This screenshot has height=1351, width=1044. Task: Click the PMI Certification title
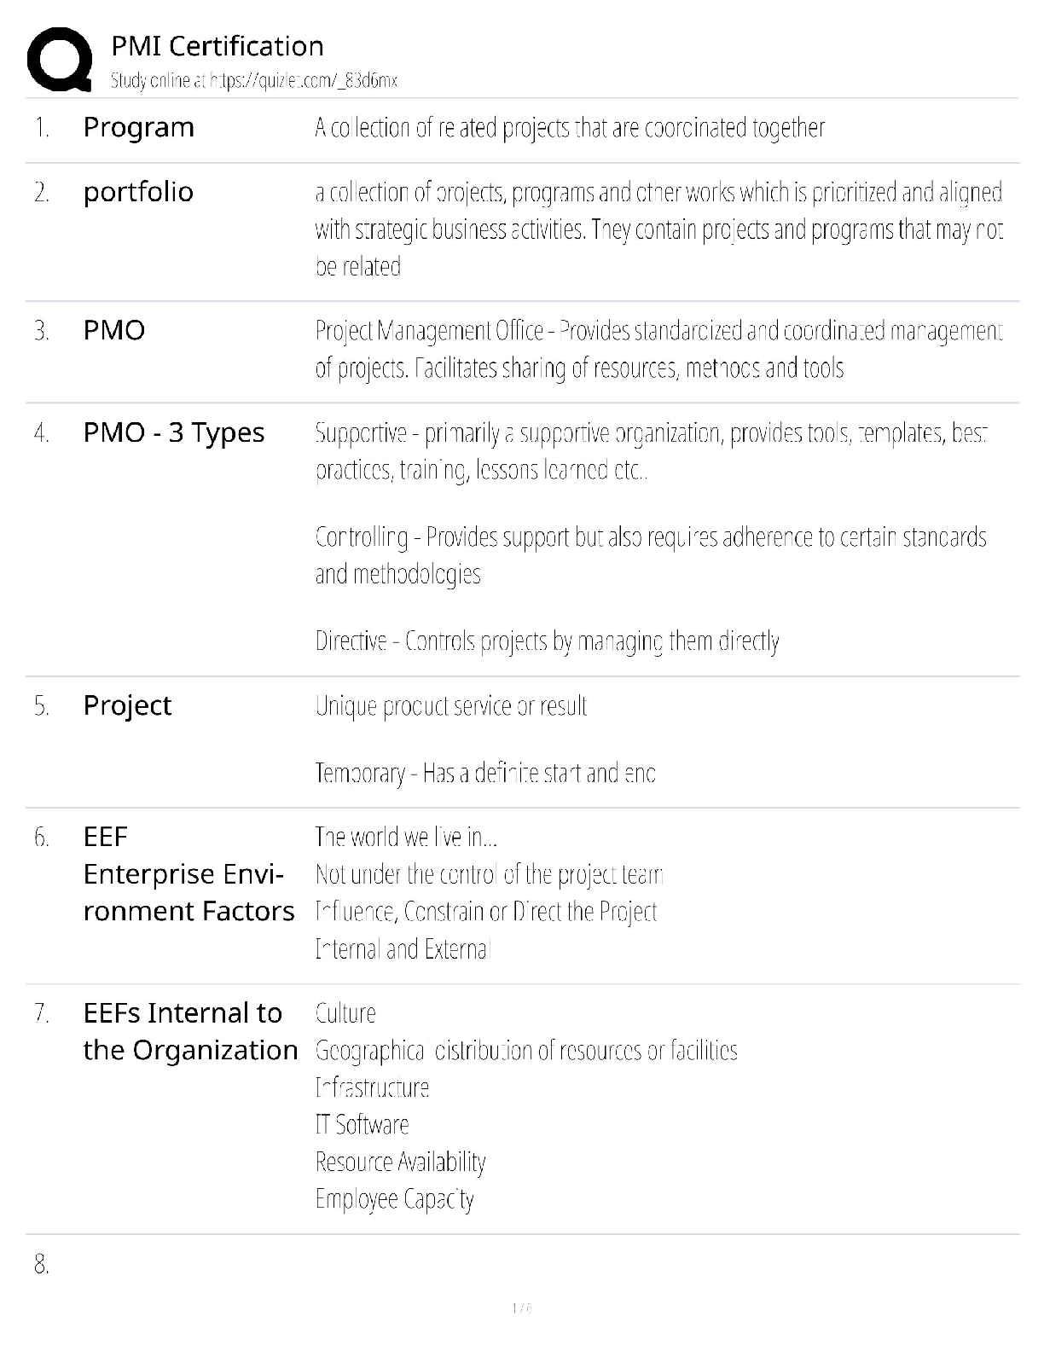pos(217,46)
